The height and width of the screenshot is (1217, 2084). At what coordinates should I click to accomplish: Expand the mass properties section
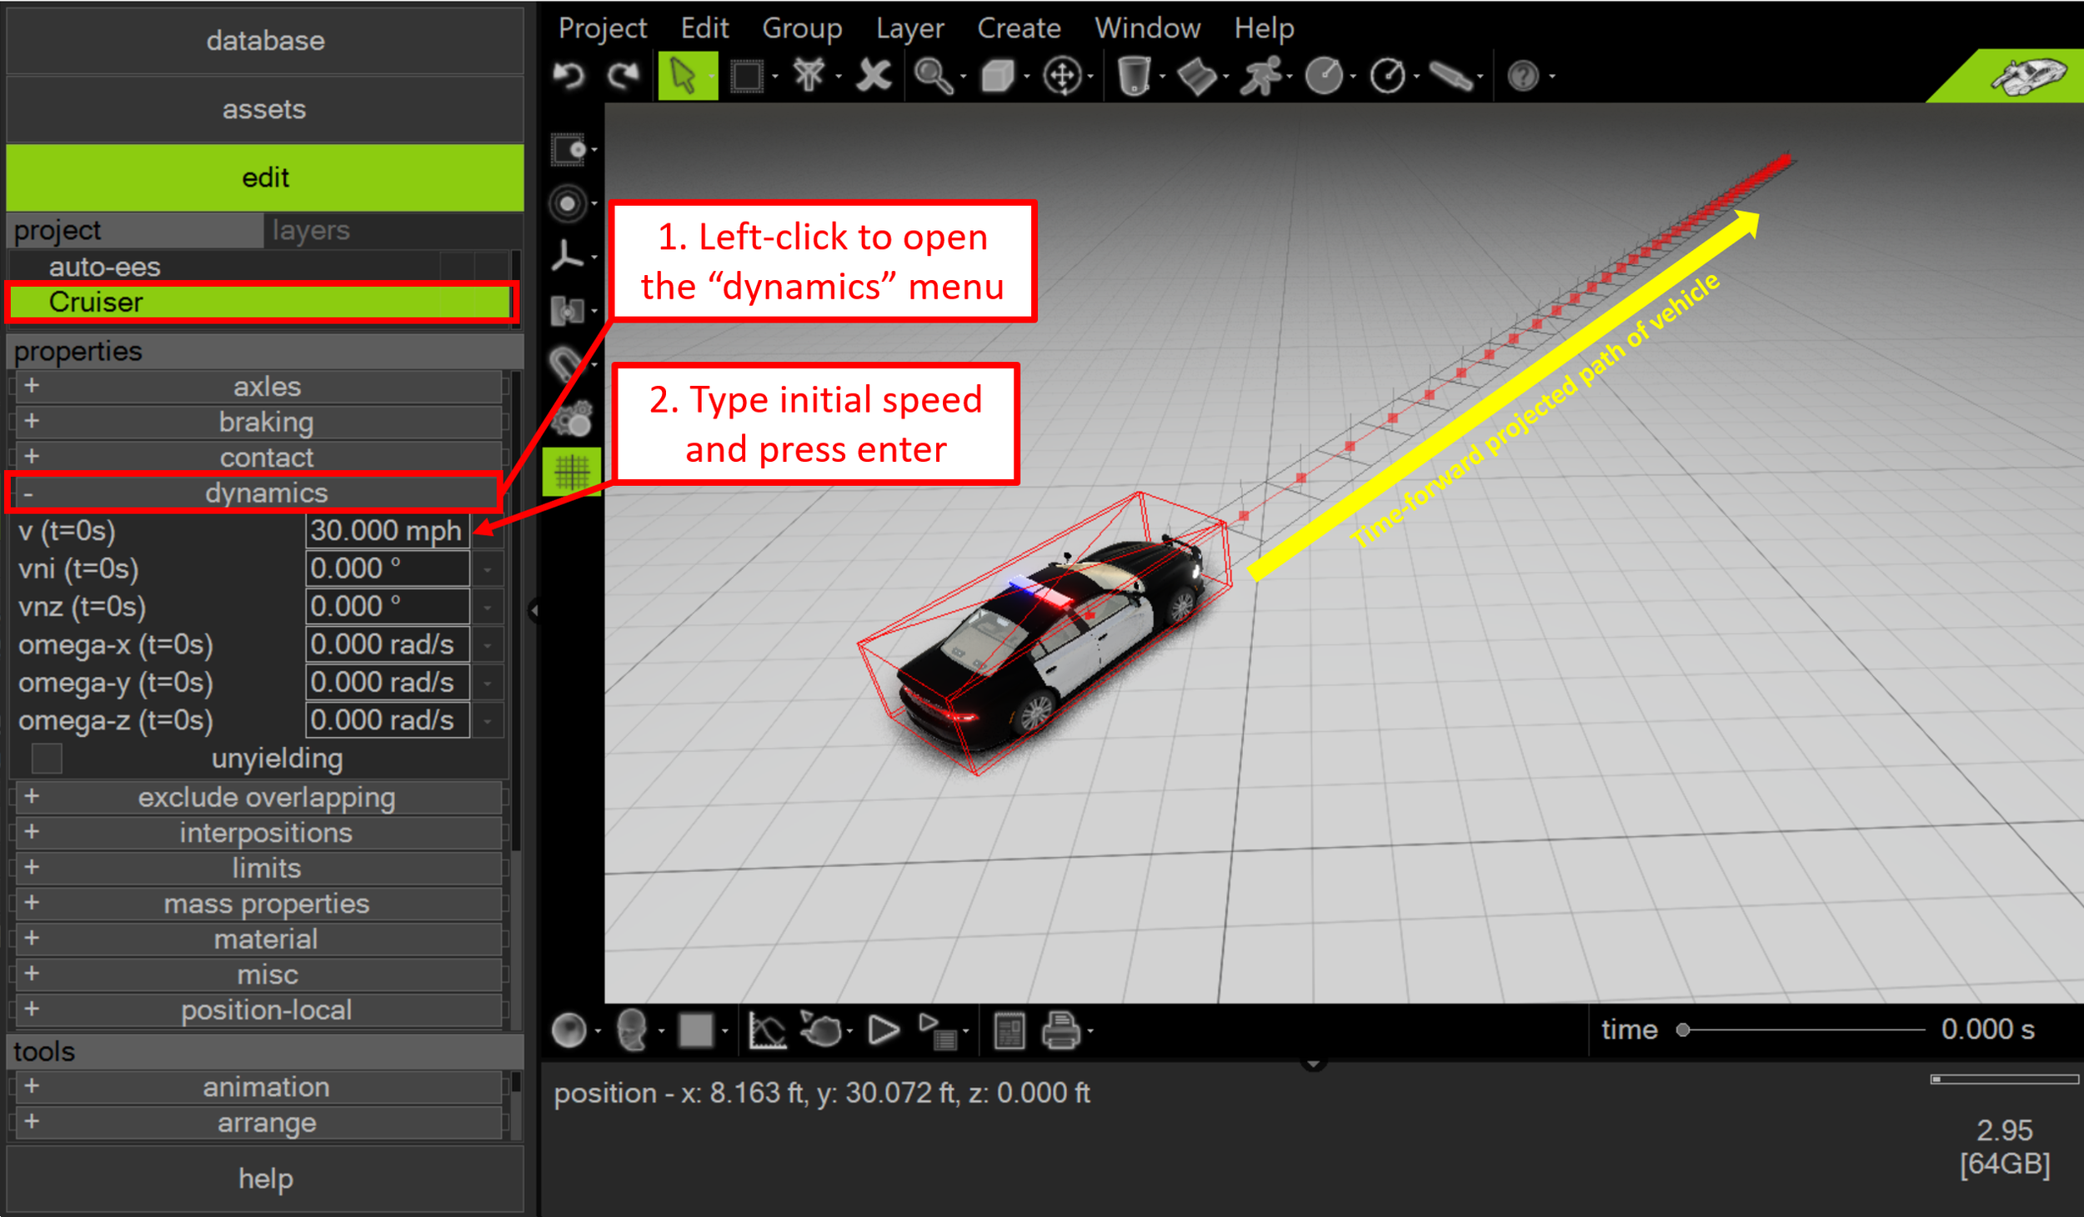coord(265,904)
